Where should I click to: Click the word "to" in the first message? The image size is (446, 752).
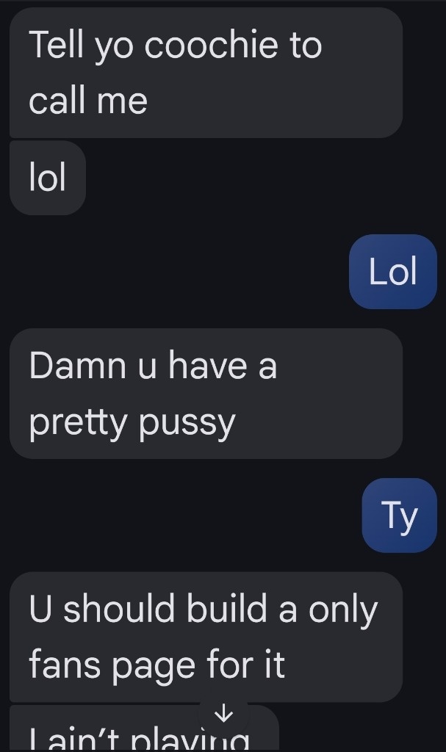306,46
